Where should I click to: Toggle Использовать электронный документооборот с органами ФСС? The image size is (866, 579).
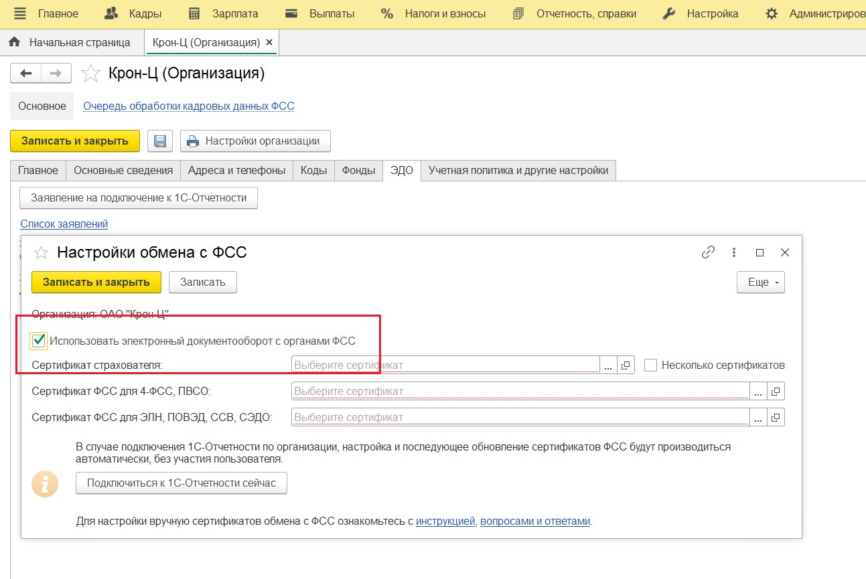click(x=39, y=341)
